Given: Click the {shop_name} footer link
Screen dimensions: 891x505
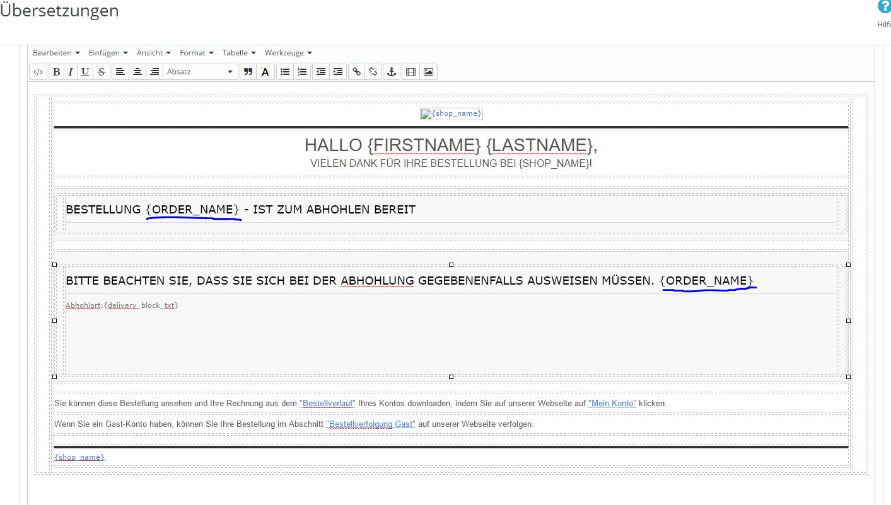Looking at the screenshot, I should [x=79, y=457].
